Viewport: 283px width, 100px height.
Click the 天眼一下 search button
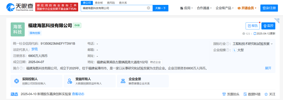tap(160, 8)
